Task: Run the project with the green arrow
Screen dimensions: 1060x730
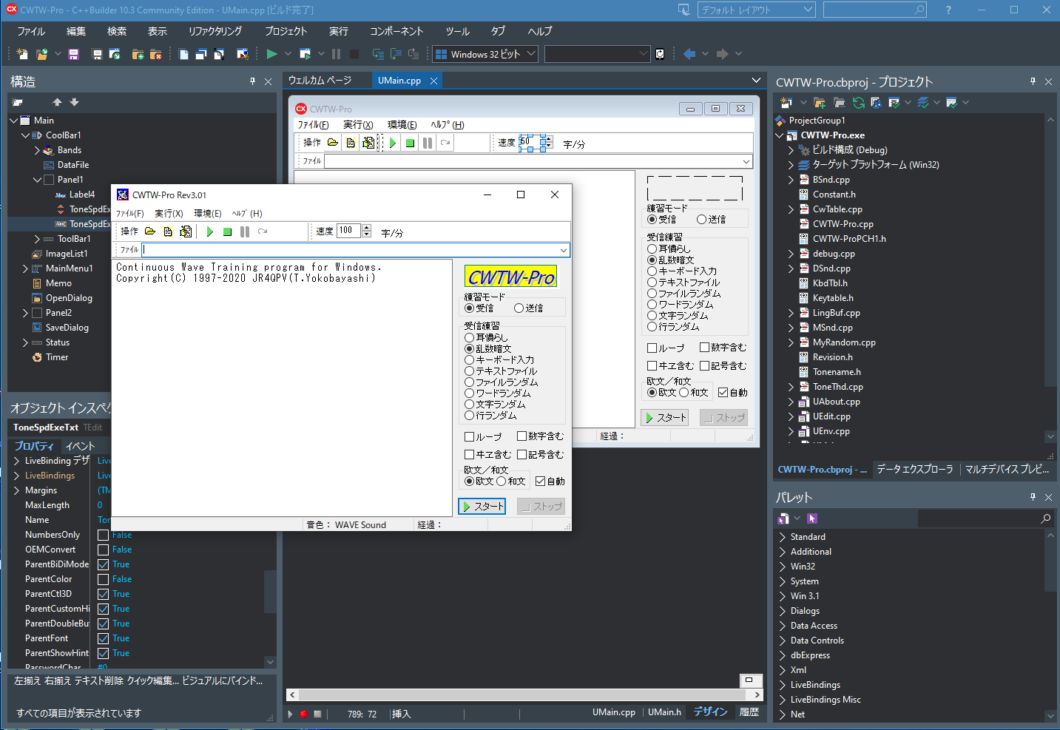Action: [x=271, y=54]
